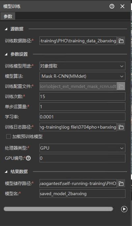Open the 模型算法 Mask R-CNN dropdown
132x226 pixels.
(x=82, y=76)
